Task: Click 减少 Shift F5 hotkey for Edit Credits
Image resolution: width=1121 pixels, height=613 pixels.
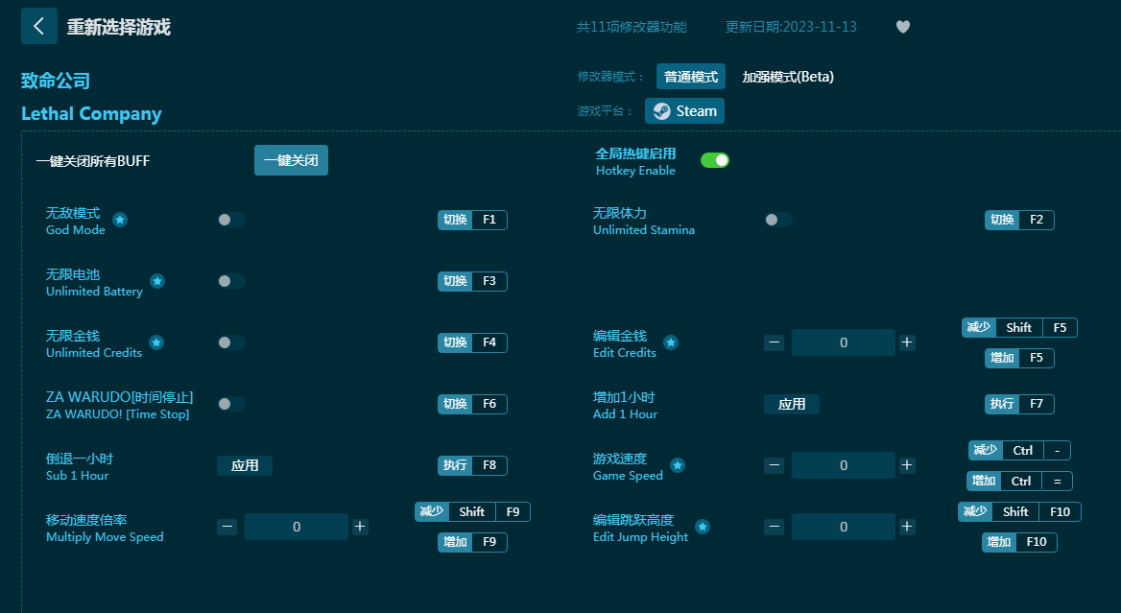Action: 1019,327
